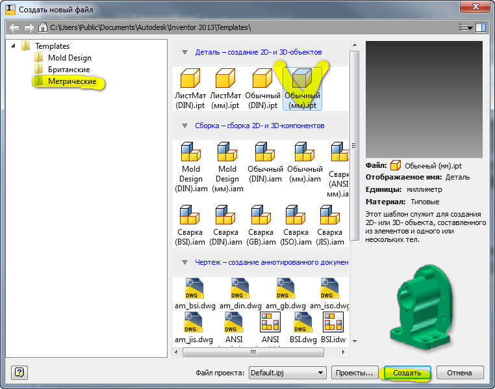Select Сварка (JIS).iam template
This screenshot has width=495, height=389.
click(330, 225)
